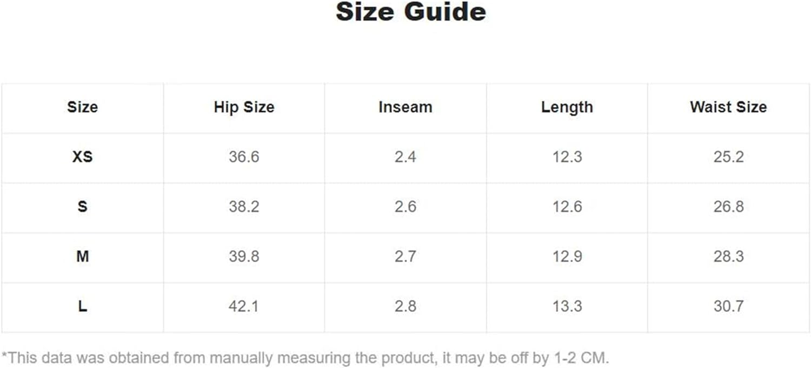Image resolution: width=811 pixels, height=368 pixels.
Task: Select the S size row label
Action: point(82,207)
